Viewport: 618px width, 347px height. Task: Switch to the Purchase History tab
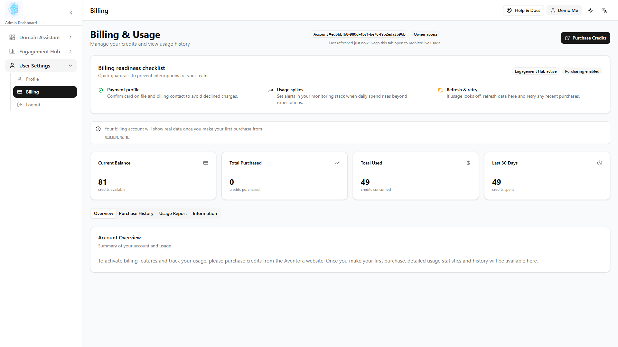(136, 213)
